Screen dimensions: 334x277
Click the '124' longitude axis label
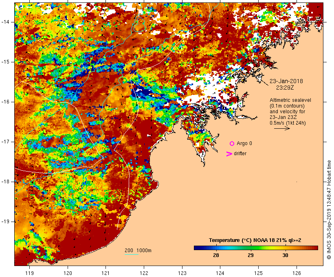[x=220, y=273]
